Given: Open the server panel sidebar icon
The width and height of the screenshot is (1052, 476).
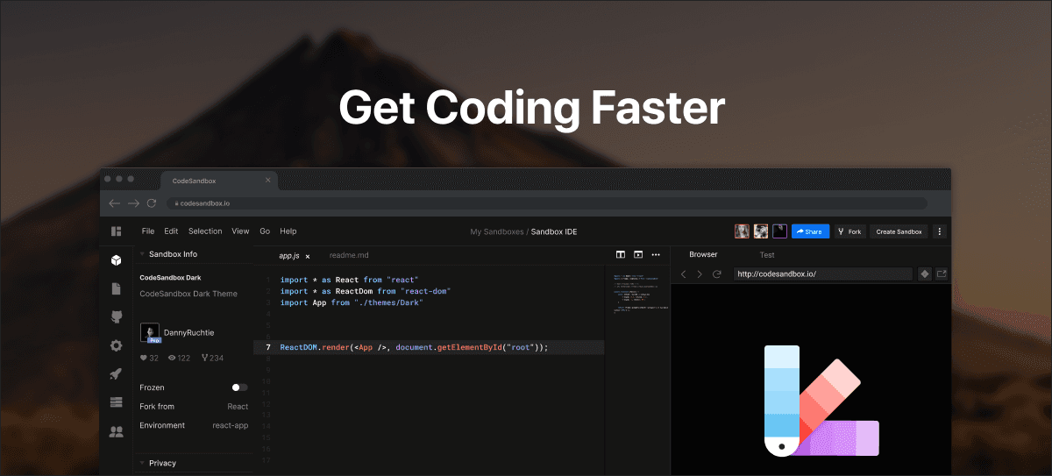Looking at the screenshot, I should coord(116,402).
